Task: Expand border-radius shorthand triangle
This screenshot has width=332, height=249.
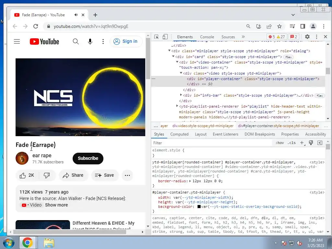Action: 190,181
